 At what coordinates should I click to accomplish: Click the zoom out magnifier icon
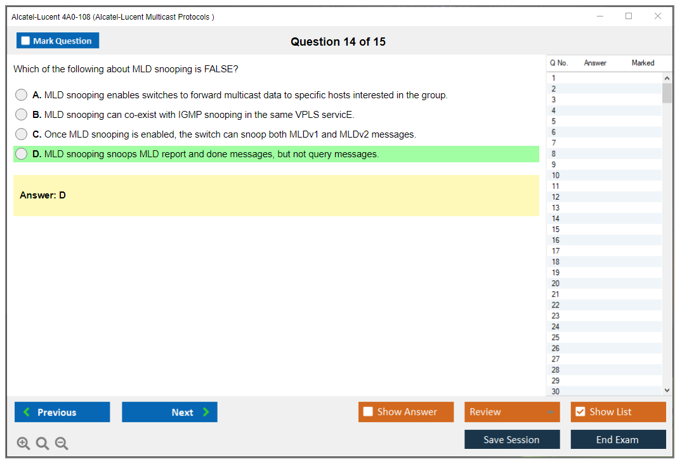(x=62, y=444)
